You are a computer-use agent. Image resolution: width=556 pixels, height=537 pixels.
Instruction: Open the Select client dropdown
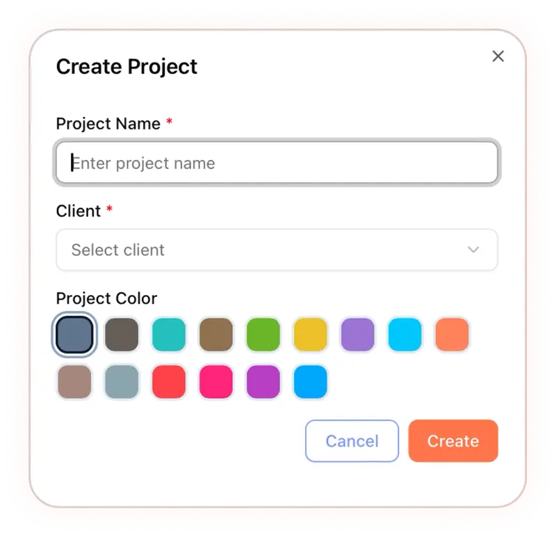click(x=277, y=250)
